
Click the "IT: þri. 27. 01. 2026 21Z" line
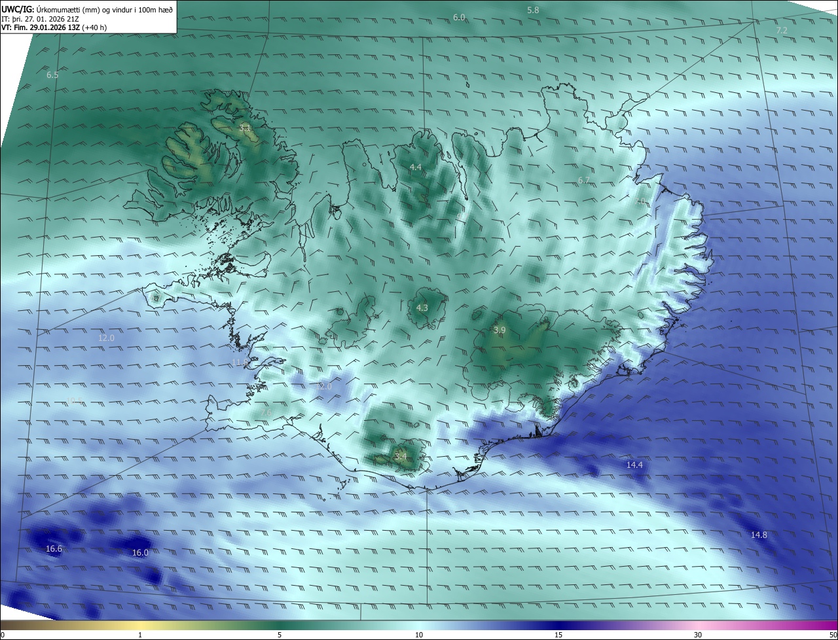(41, 19)
